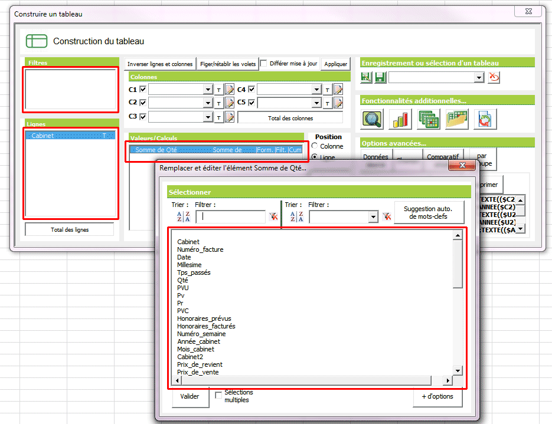The image size is (552, 424).
Task: Click Inverser lignes et colonnes
Action: pyautogui.click(x=160, y=64)
